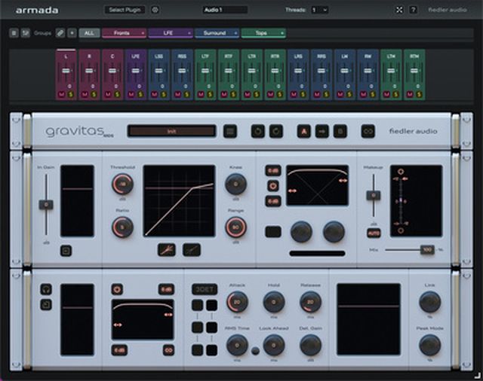Select the LTF channel strip

pyautogui.click(x=205, y=75)
